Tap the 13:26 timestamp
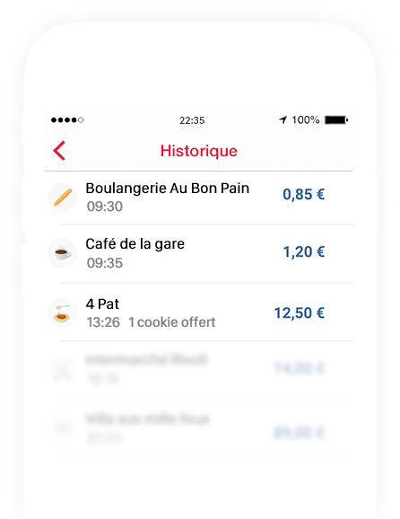This screenshot has width=400, height=519. click(103, 322)
